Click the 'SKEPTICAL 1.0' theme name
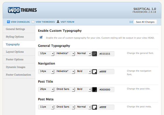 tap(145, 9)
